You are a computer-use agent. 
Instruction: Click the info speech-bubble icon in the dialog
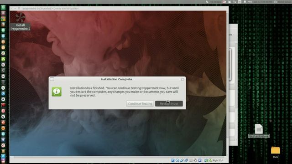click(57, 92)
